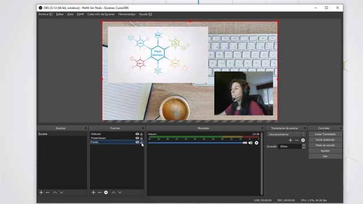Pop out Transiciones de escena dock icon

coord(305,128)
